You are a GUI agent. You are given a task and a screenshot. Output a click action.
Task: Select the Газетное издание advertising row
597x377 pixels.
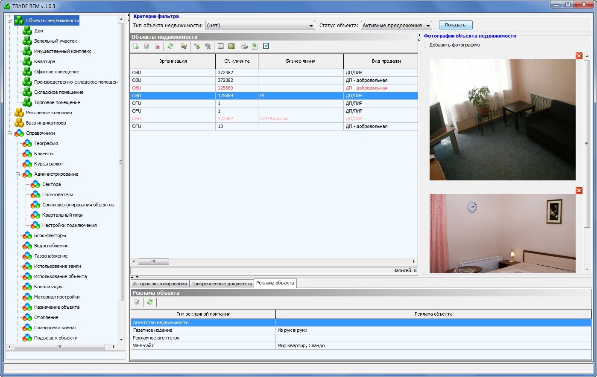coord(361,330)
